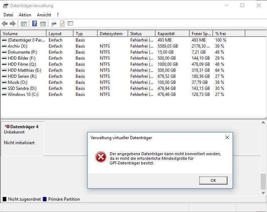267x212 pixels.
Task: Select the HDD Matthias (E:) volume
Action: tap(24, 70)
